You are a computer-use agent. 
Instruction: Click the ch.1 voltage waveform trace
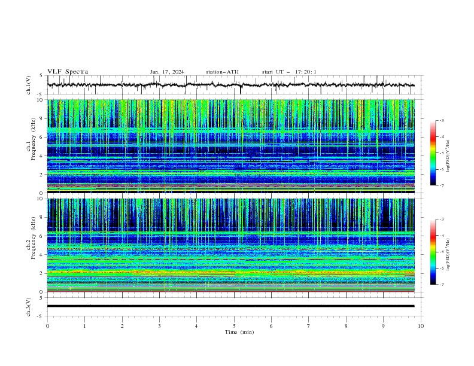coord(230,85)
